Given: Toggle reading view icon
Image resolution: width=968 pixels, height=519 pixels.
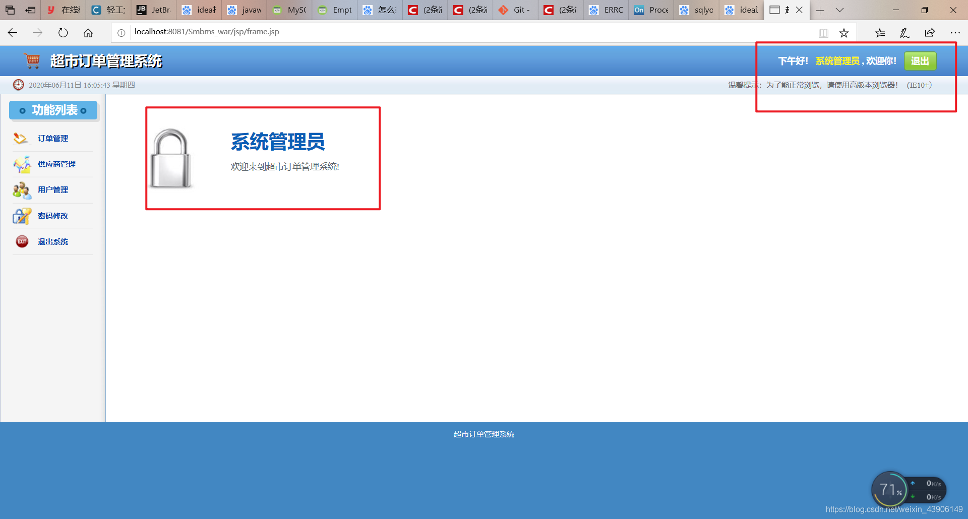Looking at the screenshot, I should click(823, 33).
